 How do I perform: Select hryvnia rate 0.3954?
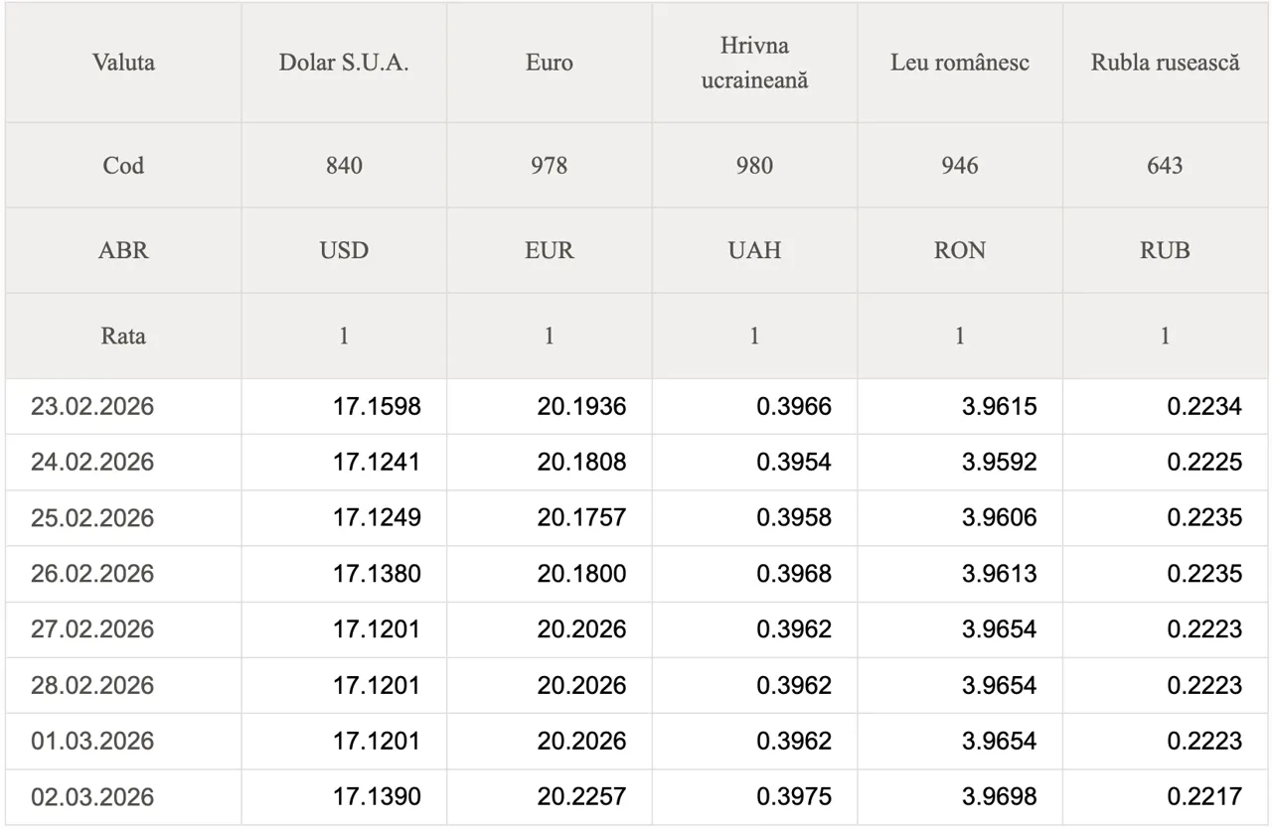(x=793, y=462)
